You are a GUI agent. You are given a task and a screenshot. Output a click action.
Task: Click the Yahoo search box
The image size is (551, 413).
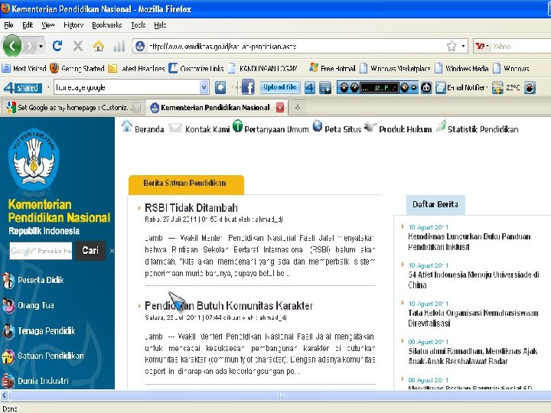pos(521,46)
